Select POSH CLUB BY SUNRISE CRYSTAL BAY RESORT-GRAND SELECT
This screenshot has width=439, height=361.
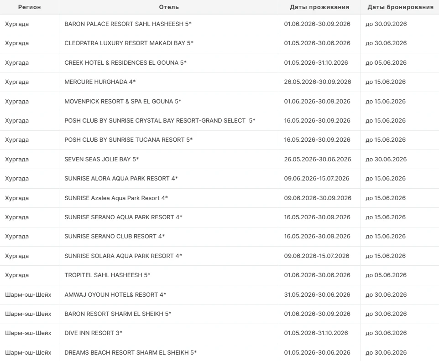(160, 120)
